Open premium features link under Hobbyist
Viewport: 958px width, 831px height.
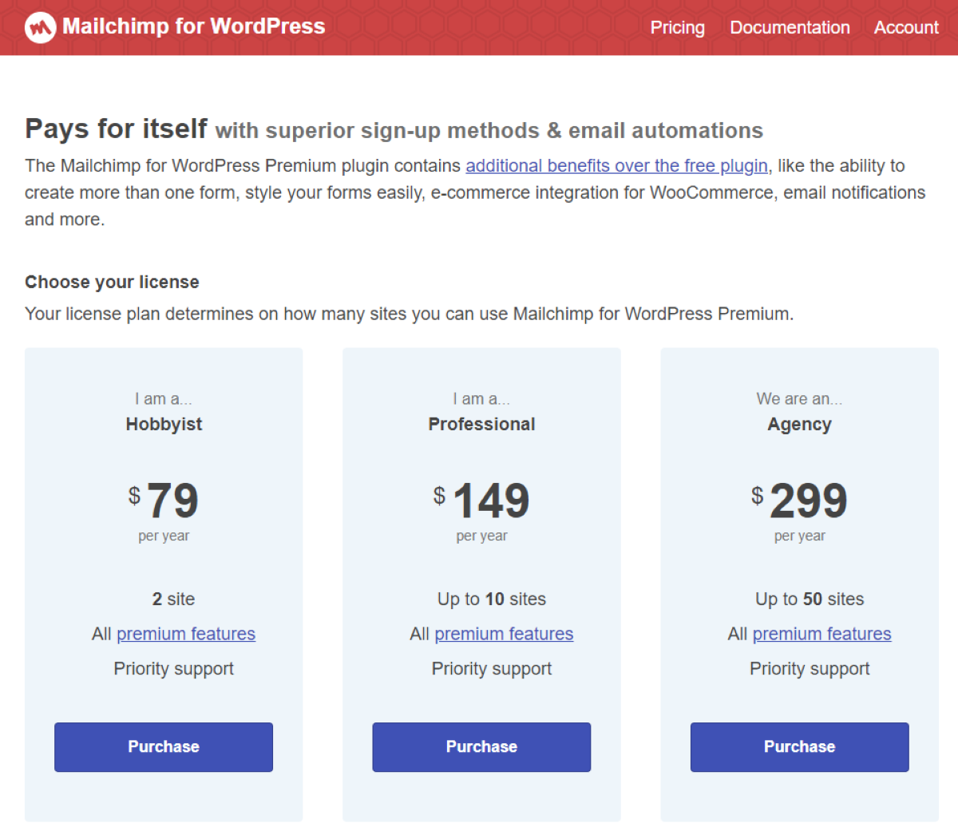pyautogui.click(x=186, y=634)
